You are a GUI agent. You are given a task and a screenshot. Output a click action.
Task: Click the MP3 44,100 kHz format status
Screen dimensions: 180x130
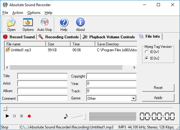(146, 127)
